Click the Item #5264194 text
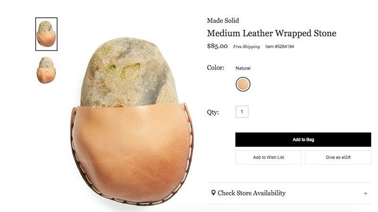Screen dimensions: 378x212 pyautogui.click(x=280, y=46)
